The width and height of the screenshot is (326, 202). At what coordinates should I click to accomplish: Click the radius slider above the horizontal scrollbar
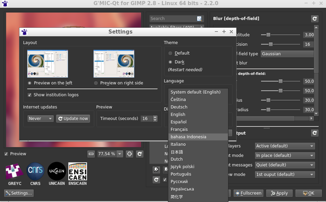coord(280,110)
